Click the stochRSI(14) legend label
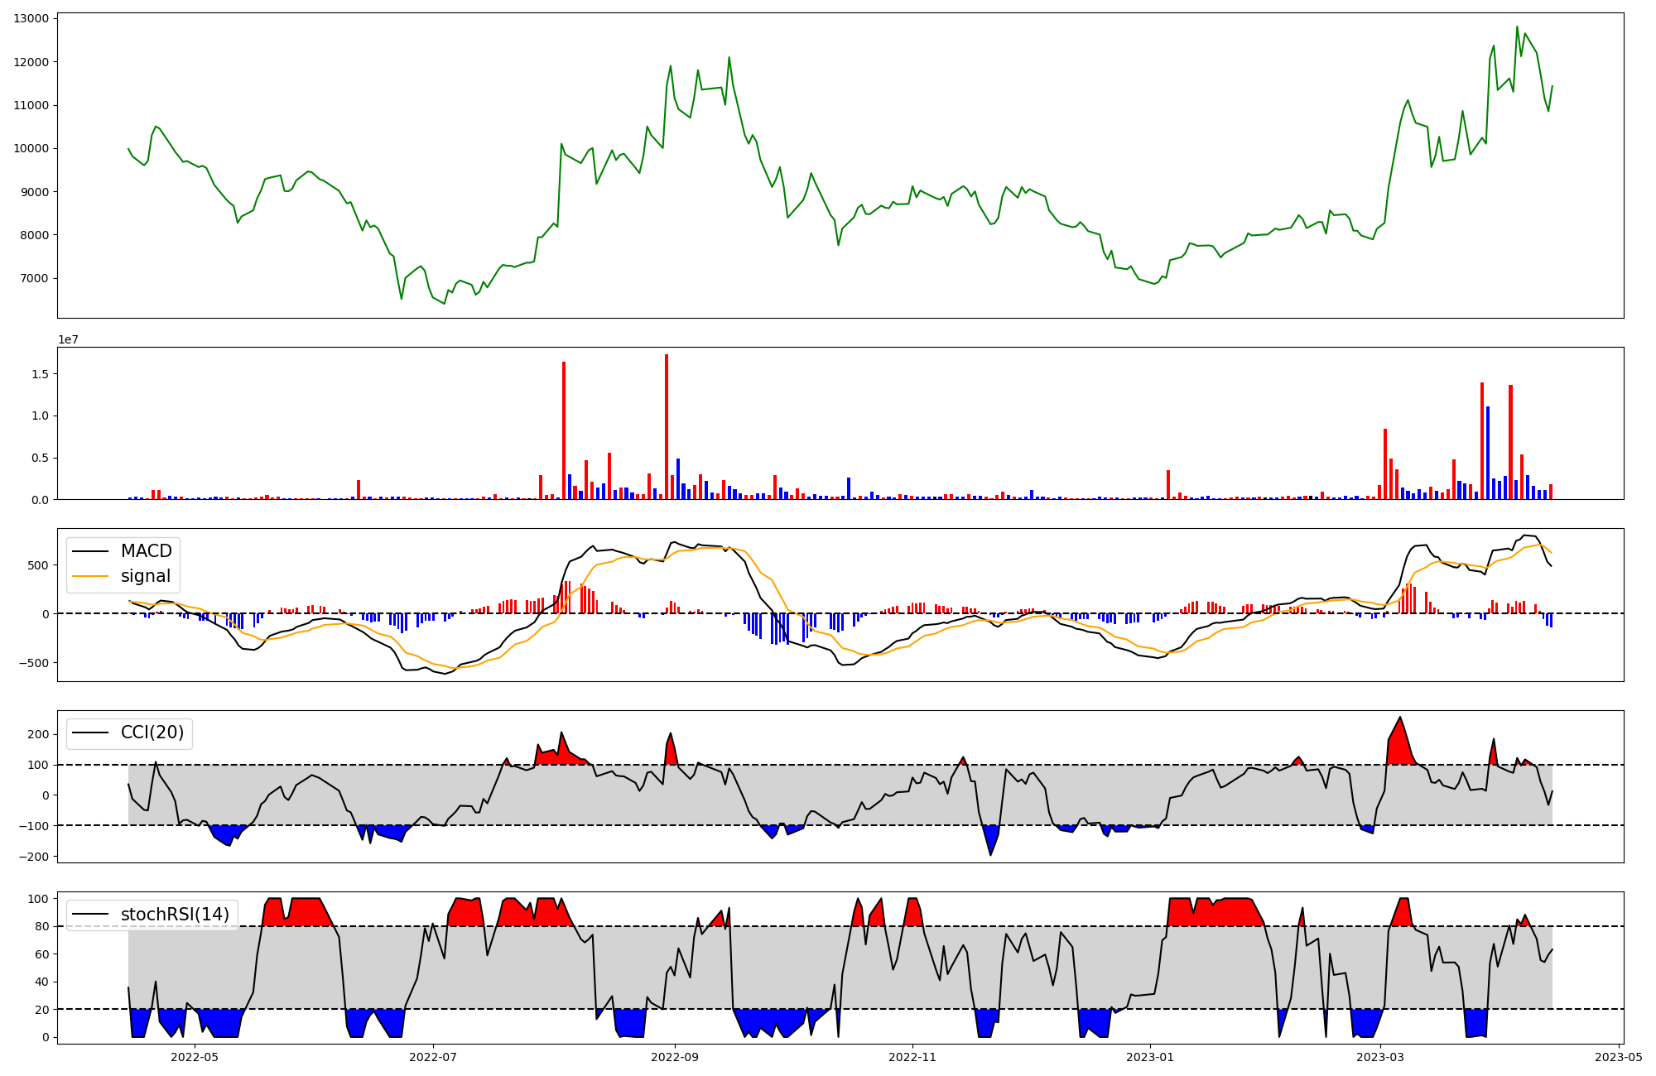This screenshot has height=1076, width=1656. pos(175,914)
